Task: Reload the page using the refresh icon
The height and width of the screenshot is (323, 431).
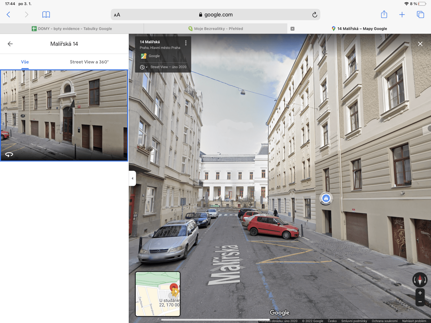Action: (x=314, y=15)
